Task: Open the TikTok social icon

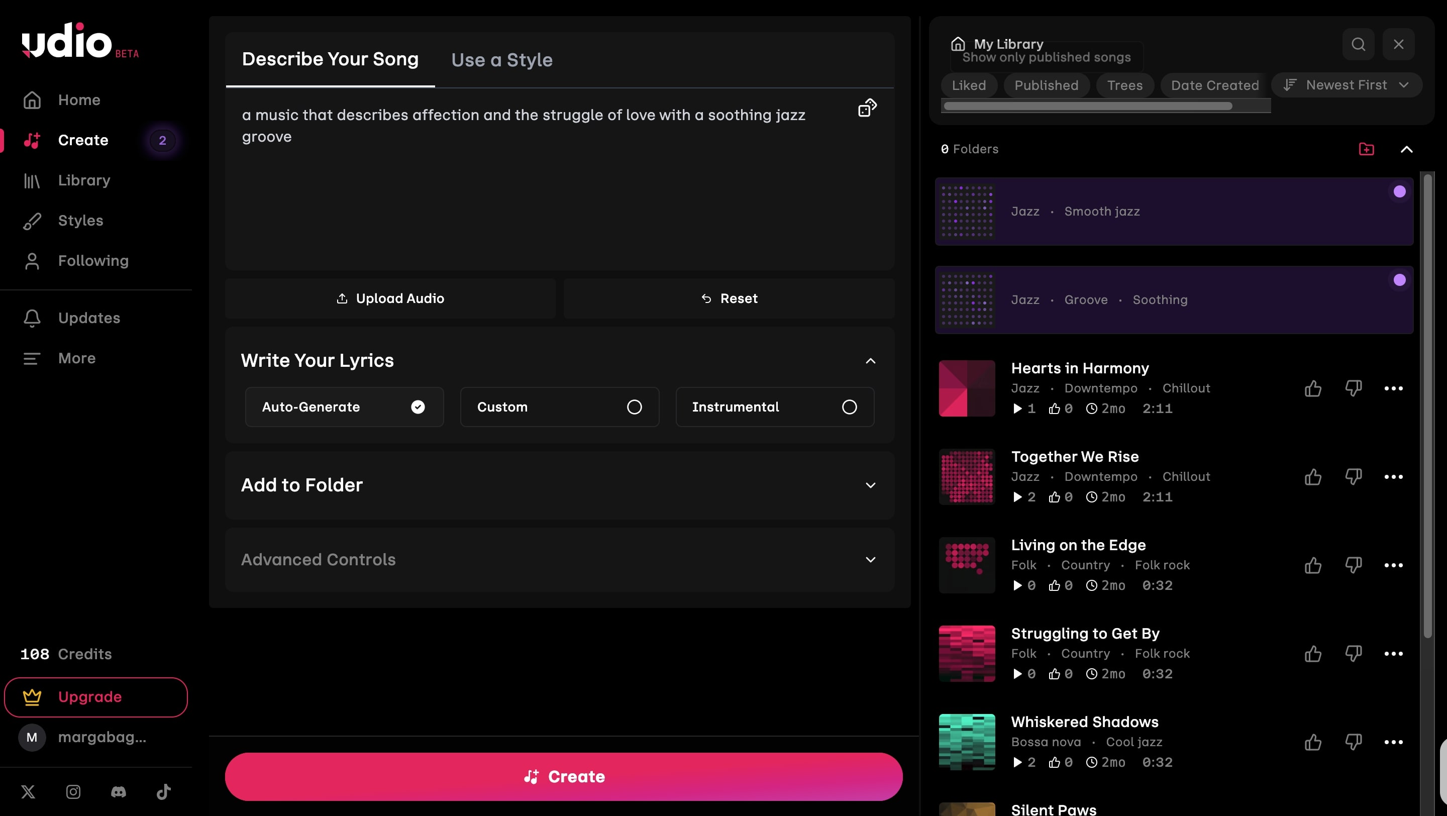Action: tap(163, 792)
